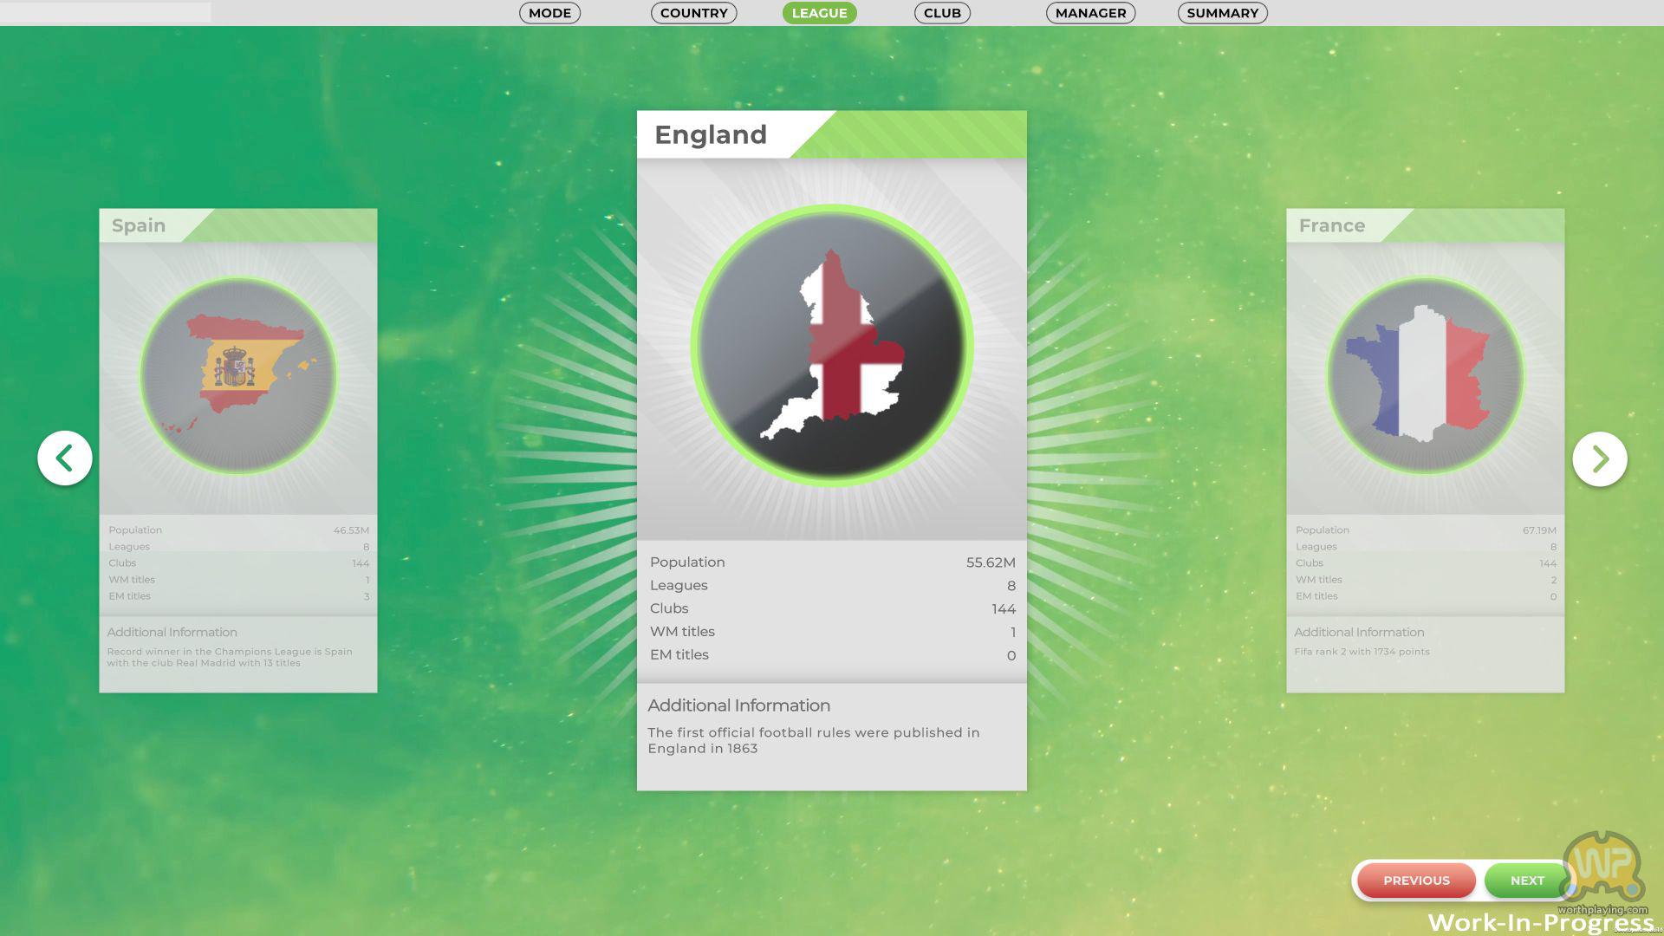Click the England card title header
Viewport: 1664px width, 936px height.
(x=711, y=134)
